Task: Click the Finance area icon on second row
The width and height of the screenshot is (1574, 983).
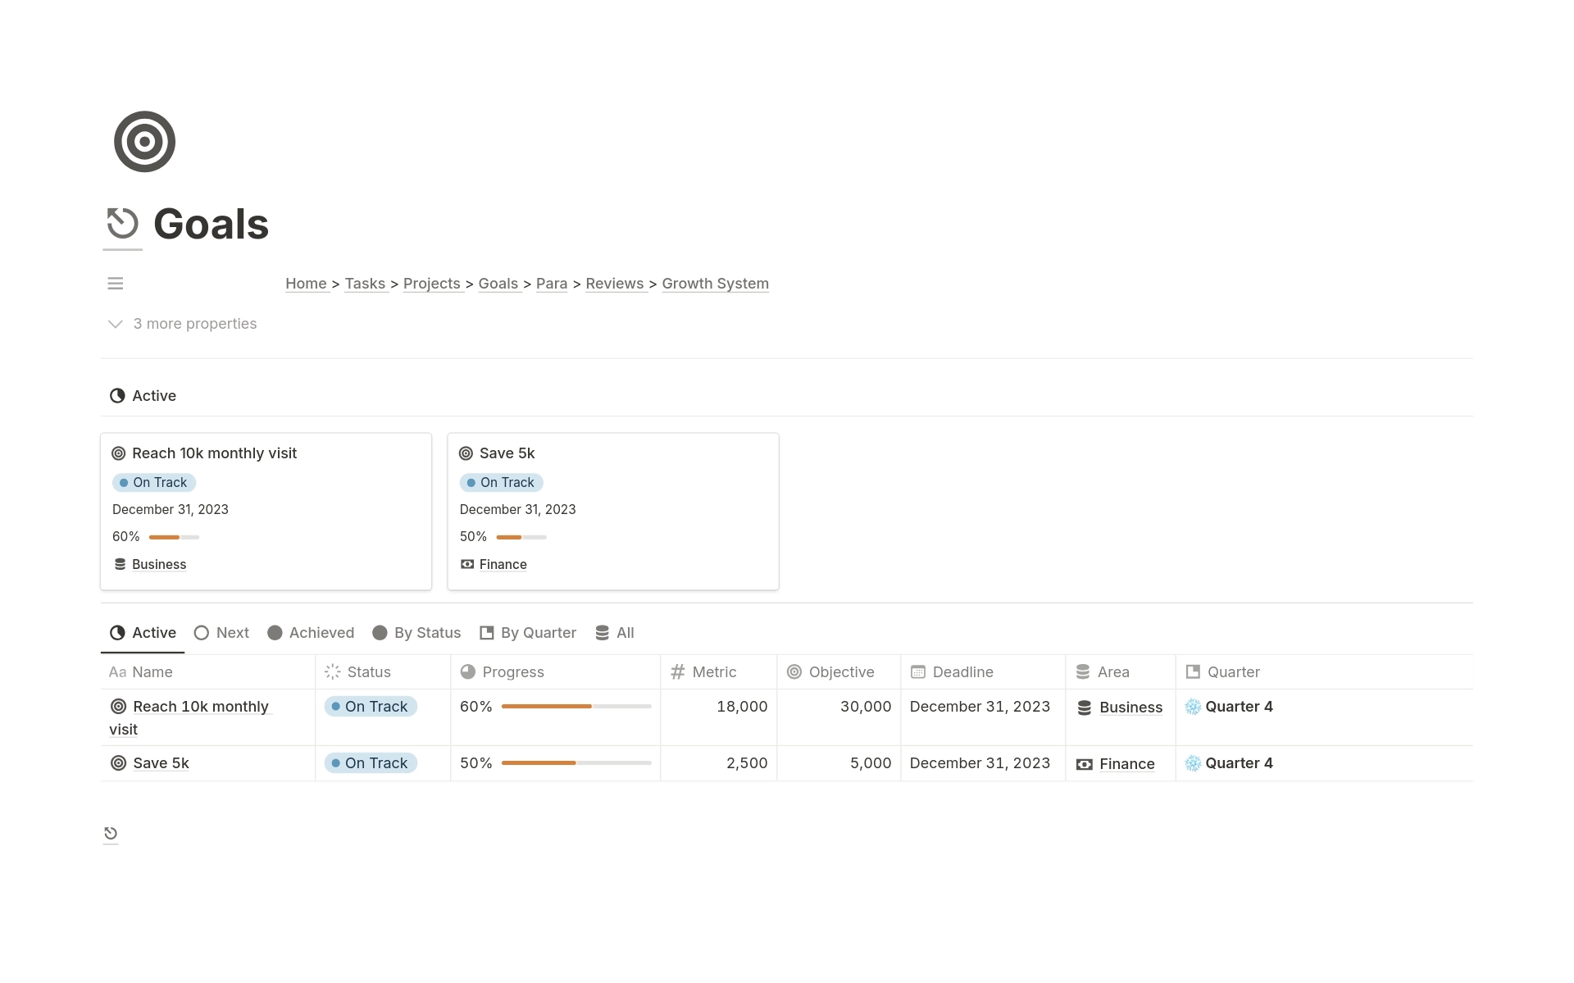Action: (x=1085, y=762)
